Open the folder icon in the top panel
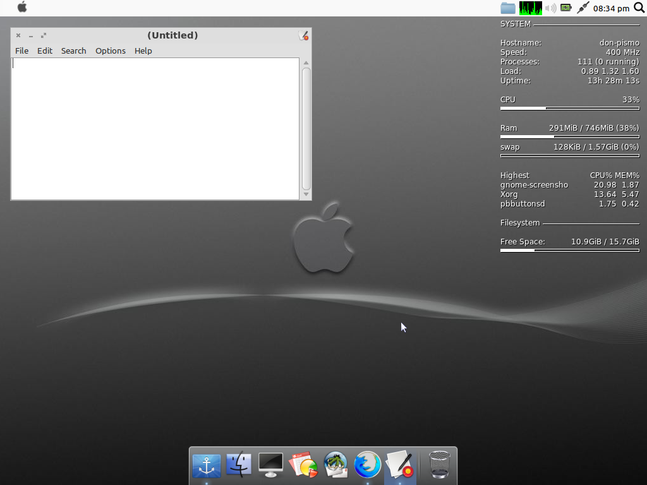The image size is (647, 485). [x=507, y=8]
